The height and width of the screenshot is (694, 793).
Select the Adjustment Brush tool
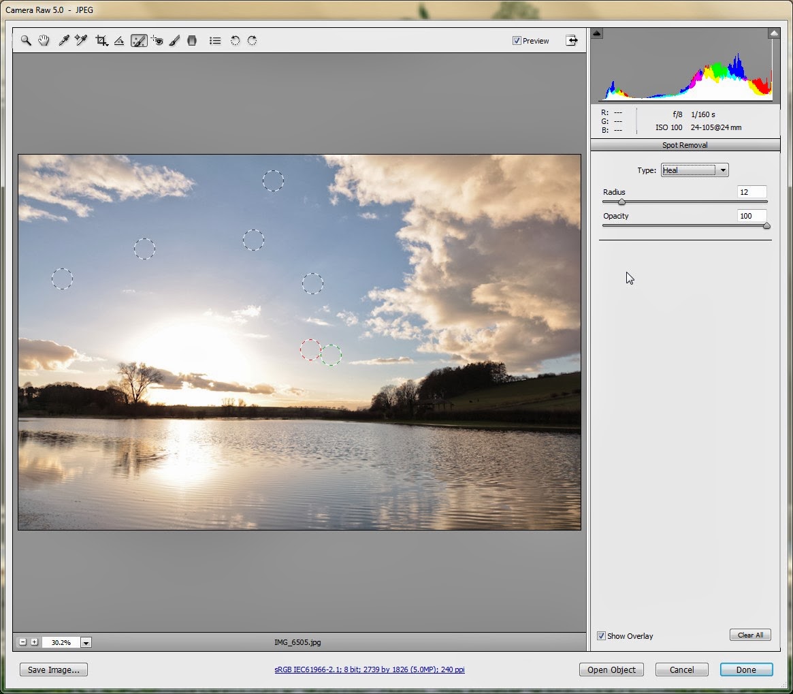pyautogui.click(x=174, y=40)
